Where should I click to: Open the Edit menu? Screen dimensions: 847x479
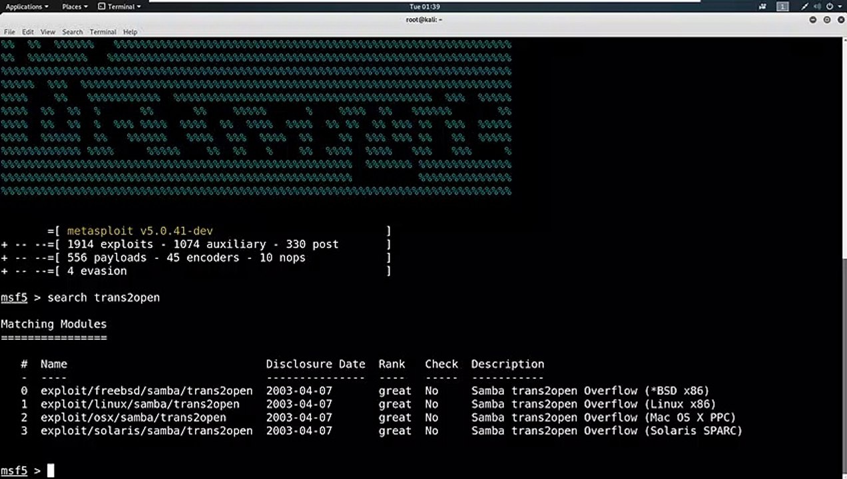point(27,32)
